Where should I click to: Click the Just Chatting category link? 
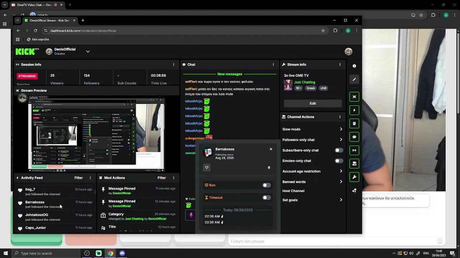(304, 82)
